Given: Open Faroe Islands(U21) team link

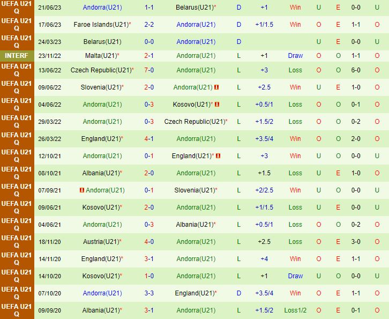Looking at the screenshot, I should pos(101,25).
